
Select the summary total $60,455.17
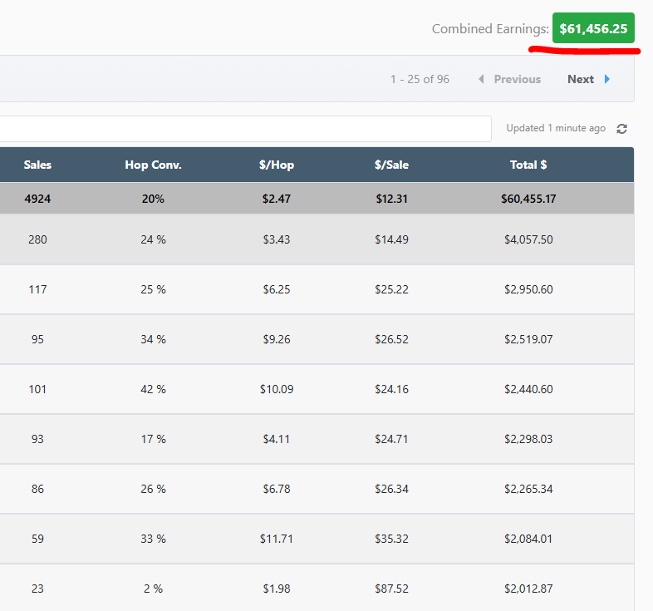[528, 199]
